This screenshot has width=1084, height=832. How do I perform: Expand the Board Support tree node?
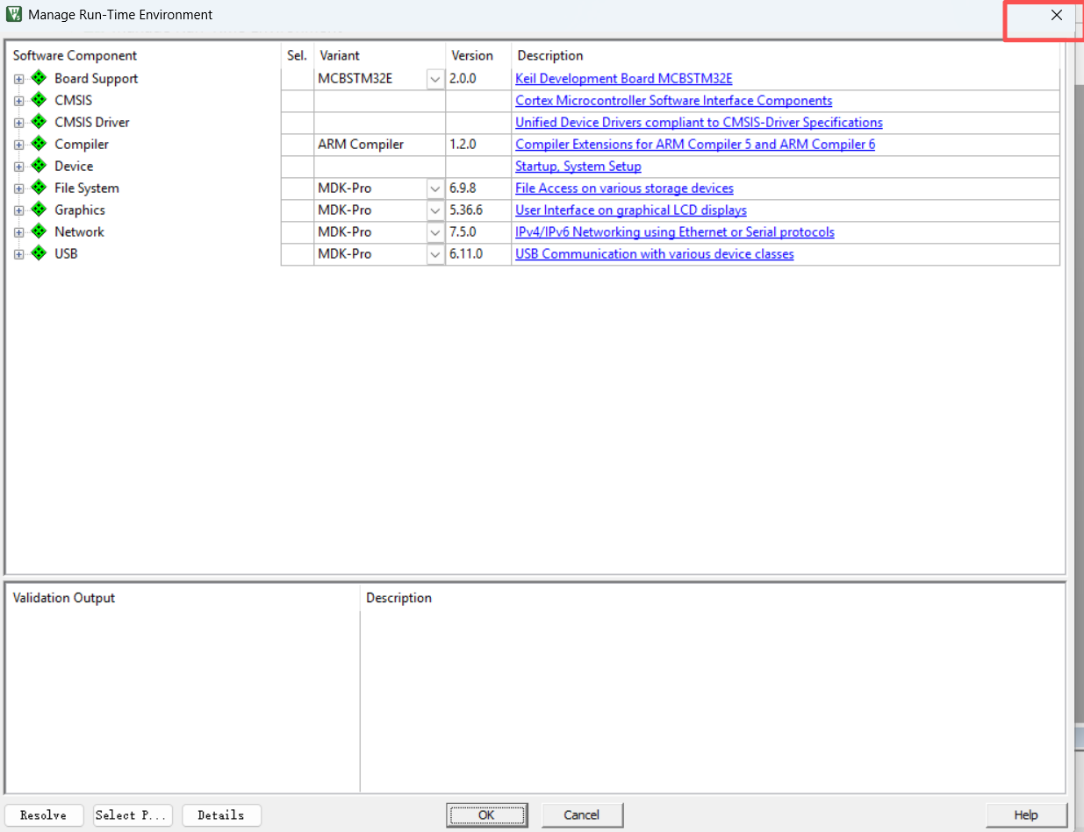tap(18, 79)
